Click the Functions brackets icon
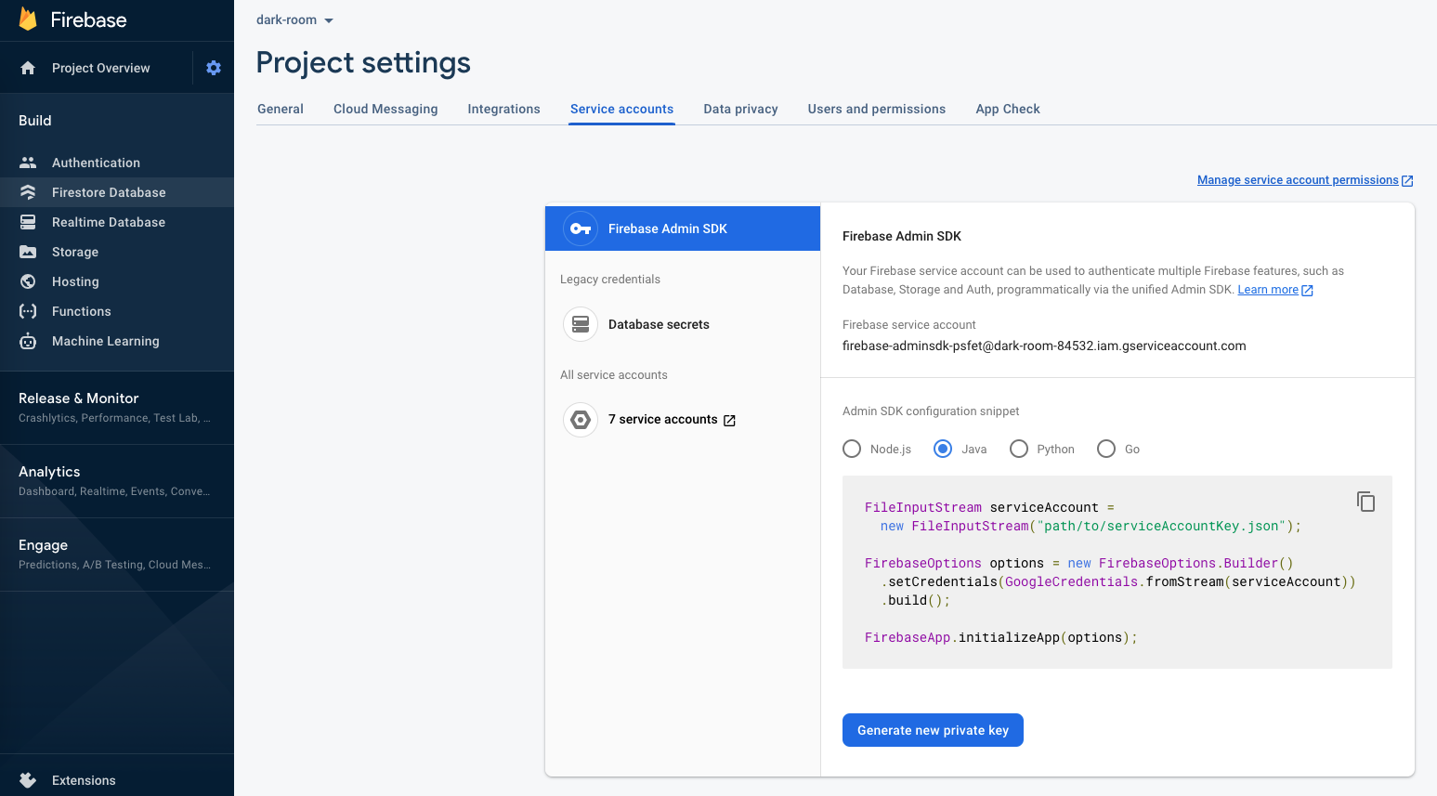 click(x=28, y=311)
